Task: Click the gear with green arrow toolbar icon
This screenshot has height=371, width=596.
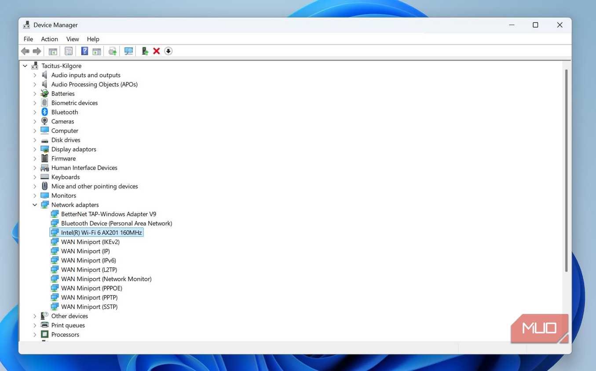Action: click(x=113, y=51)
